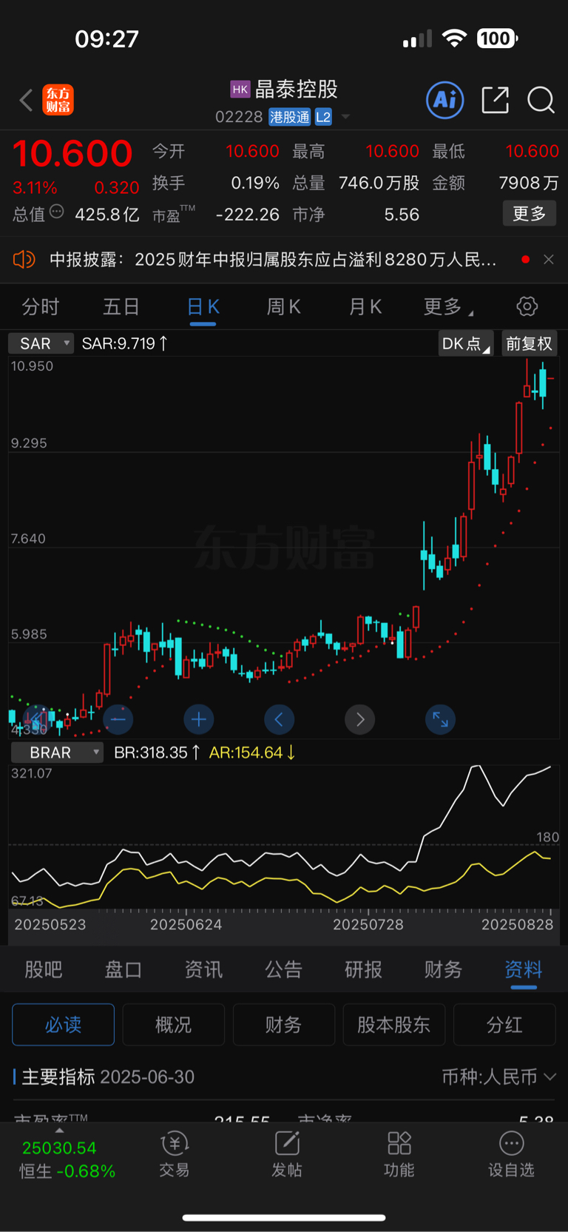Tap the L2 level badge
This screenshot has width=568, height=1232.
[323, 117]
